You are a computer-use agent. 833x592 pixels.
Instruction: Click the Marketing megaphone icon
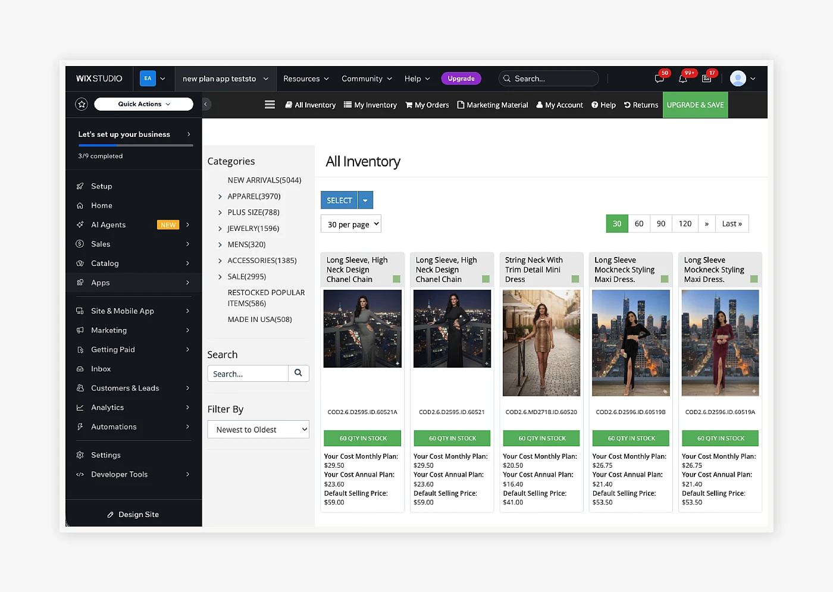80,330
